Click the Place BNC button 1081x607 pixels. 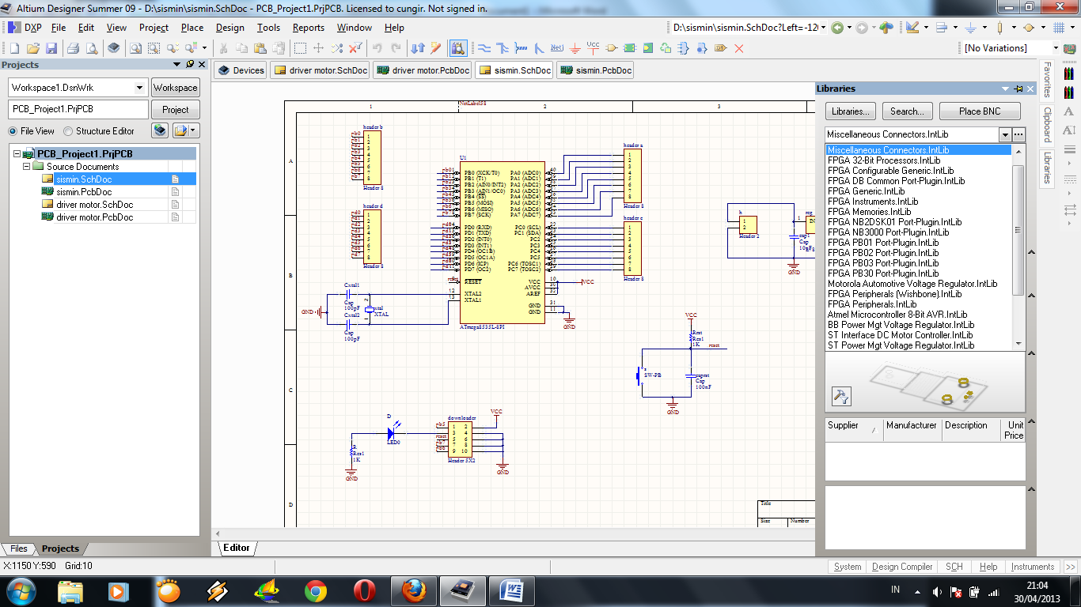click(x=979, y=111)
